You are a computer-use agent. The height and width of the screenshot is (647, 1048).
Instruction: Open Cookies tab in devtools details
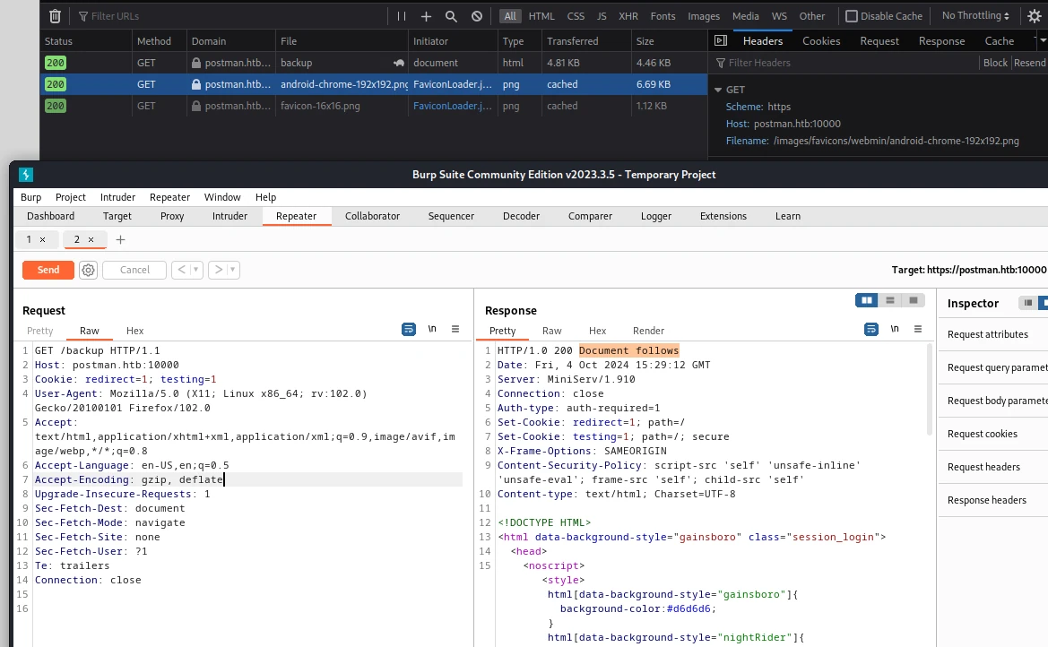(821, 40)
